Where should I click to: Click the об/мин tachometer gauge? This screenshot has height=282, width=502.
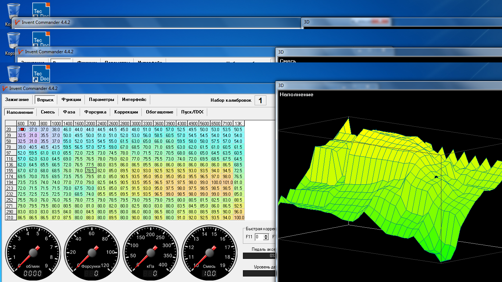coord(33,253)
